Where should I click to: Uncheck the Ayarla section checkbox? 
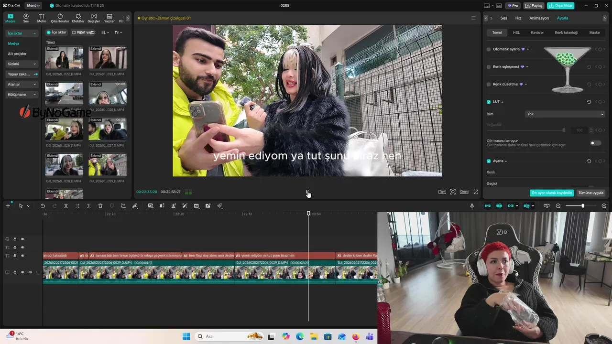[489, 161]
